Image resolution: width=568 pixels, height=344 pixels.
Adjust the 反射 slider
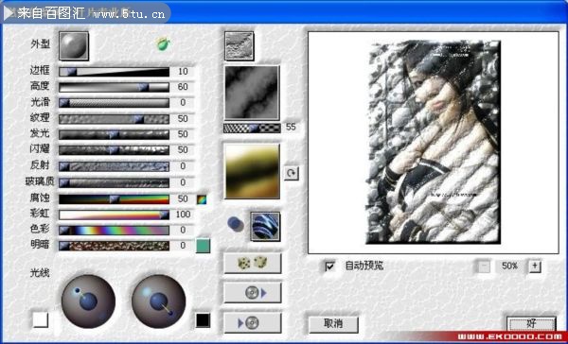click(x=115, y=166)
